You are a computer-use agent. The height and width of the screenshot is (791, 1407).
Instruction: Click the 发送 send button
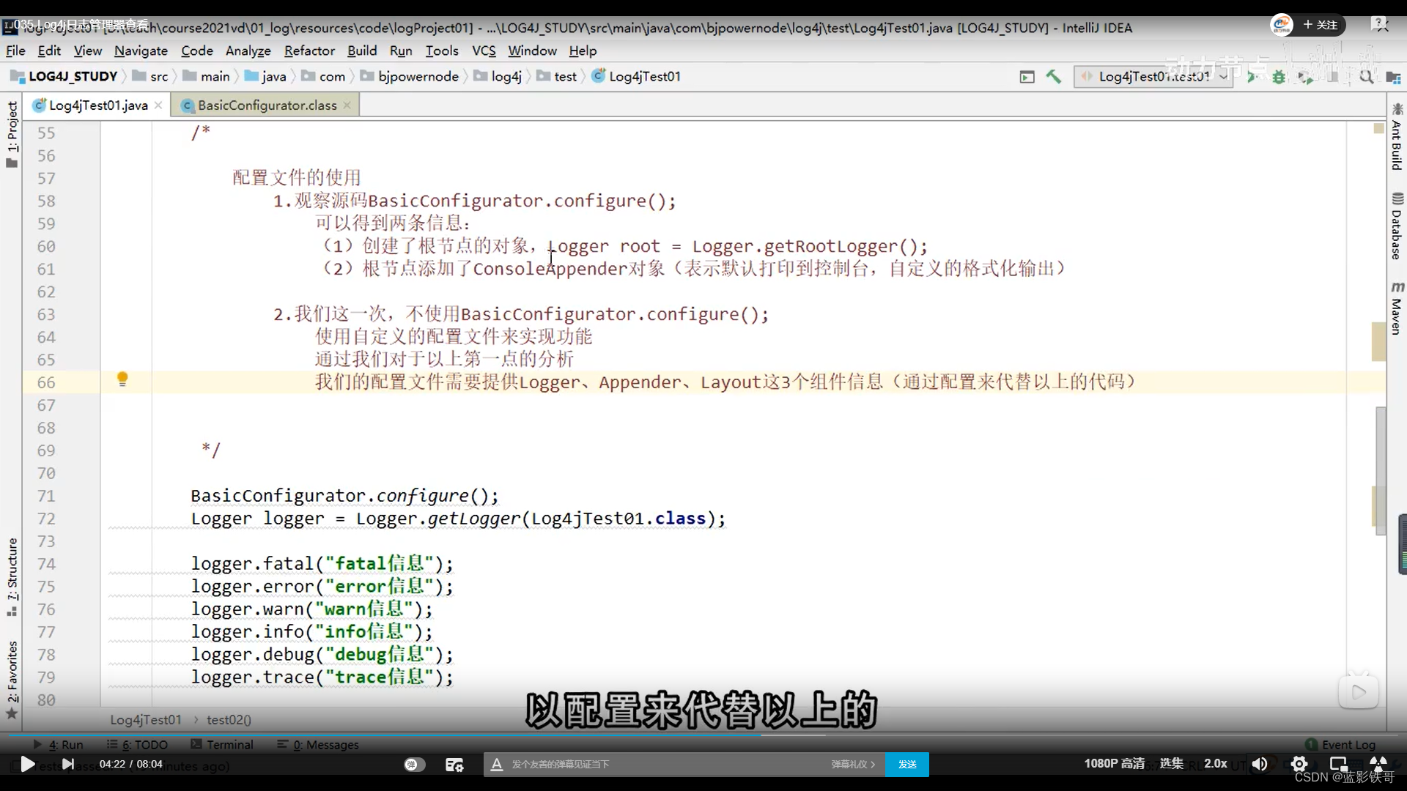[x=907, y=764]
